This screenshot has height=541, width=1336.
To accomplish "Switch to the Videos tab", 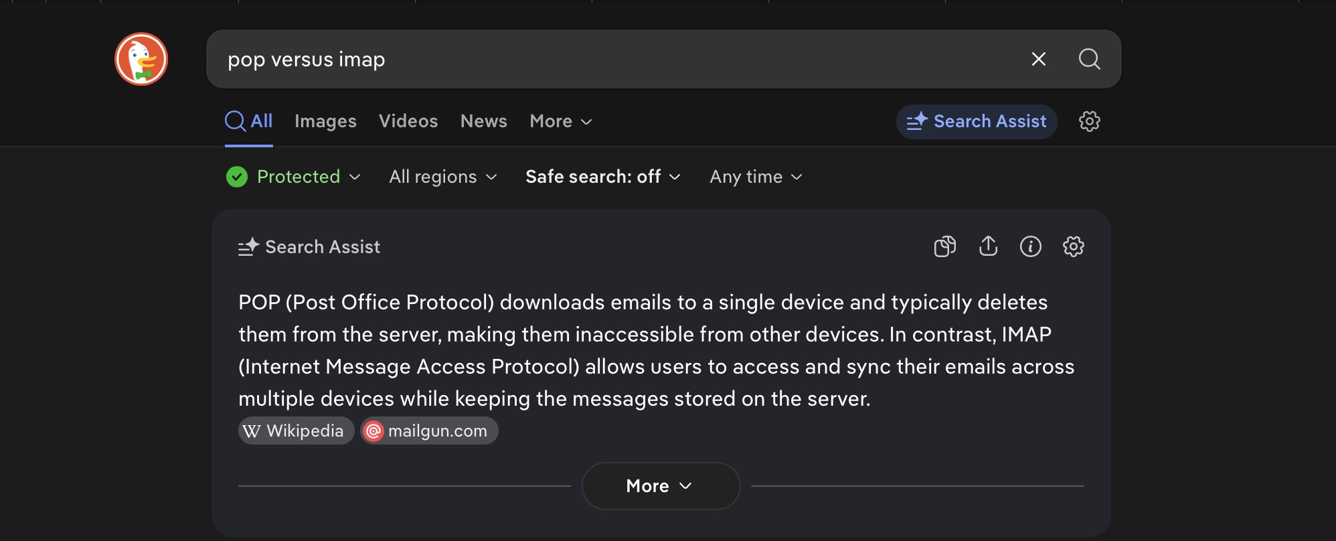I will (x=408, y=121).
